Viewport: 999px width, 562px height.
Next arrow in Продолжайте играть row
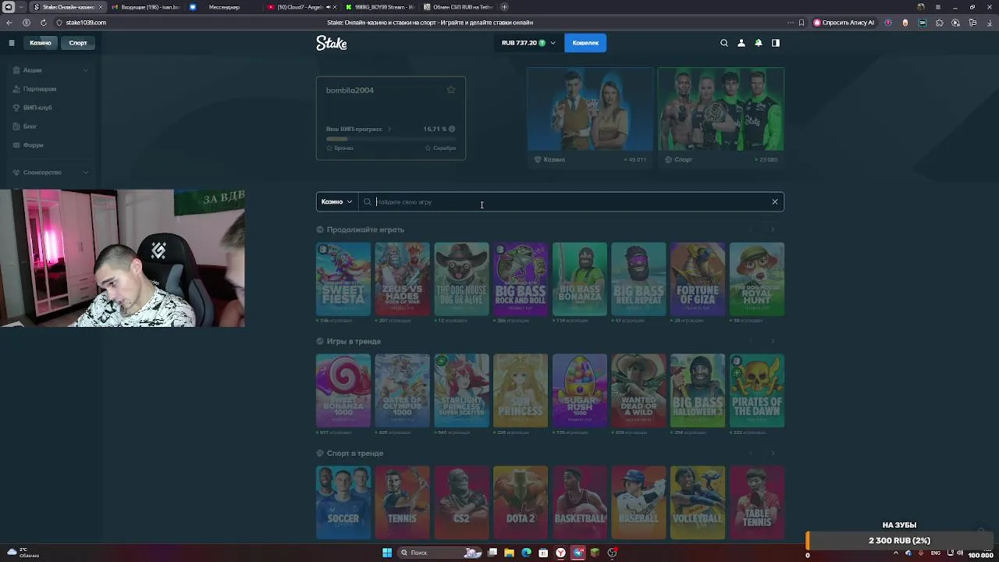773,229
